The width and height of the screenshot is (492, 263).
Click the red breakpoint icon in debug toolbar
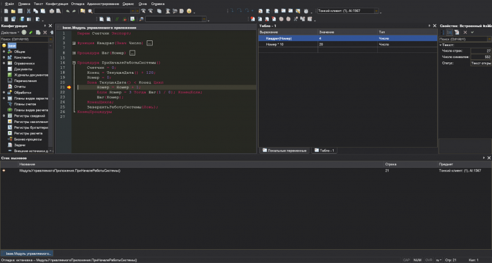[252, 19]
